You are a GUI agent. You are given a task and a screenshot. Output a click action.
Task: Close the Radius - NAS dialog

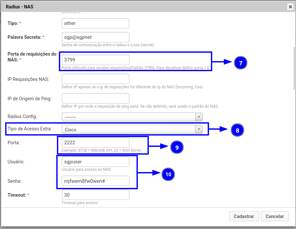tap(290, 6)
